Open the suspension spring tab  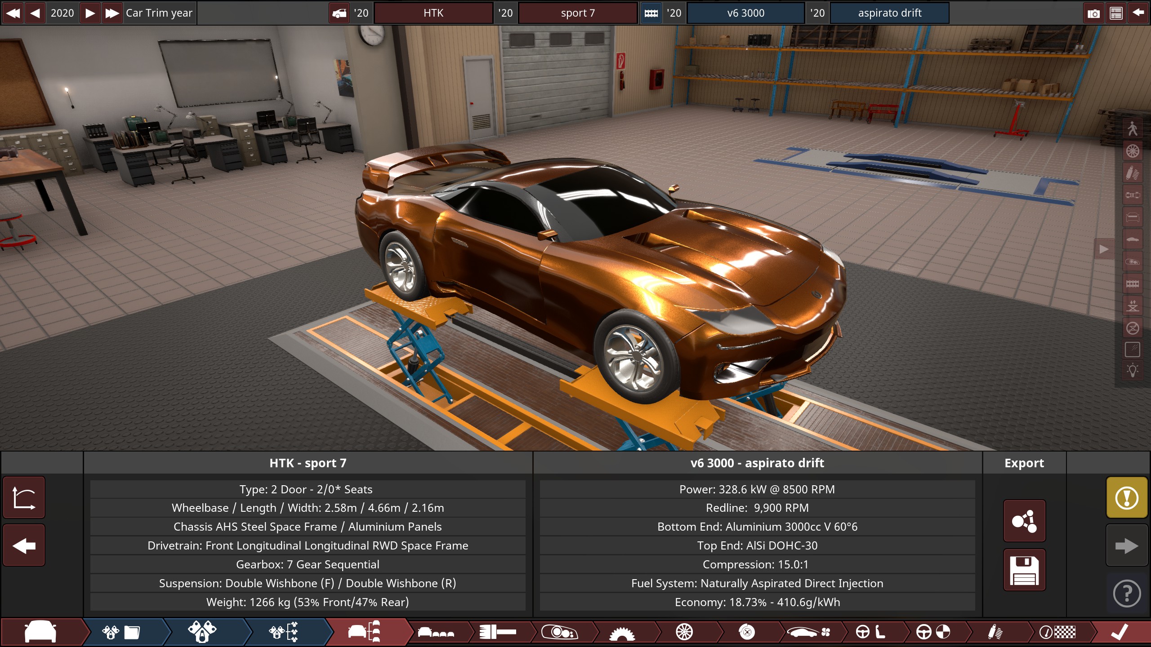coord(995,632)
